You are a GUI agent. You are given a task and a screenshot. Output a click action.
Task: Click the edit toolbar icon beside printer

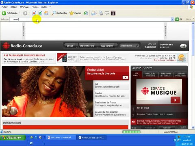(107, 13)
